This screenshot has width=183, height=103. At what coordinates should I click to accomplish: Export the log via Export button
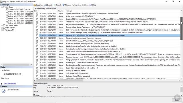[48, 5]
